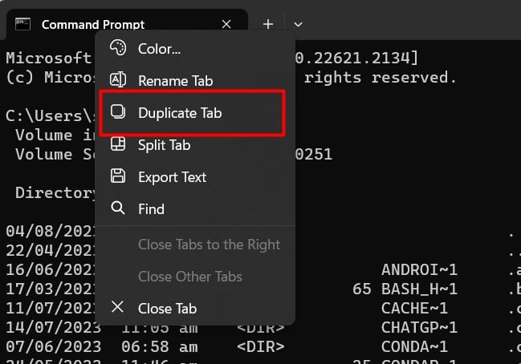Expand the new tab profile dropdown

click(x=298, y=24)
